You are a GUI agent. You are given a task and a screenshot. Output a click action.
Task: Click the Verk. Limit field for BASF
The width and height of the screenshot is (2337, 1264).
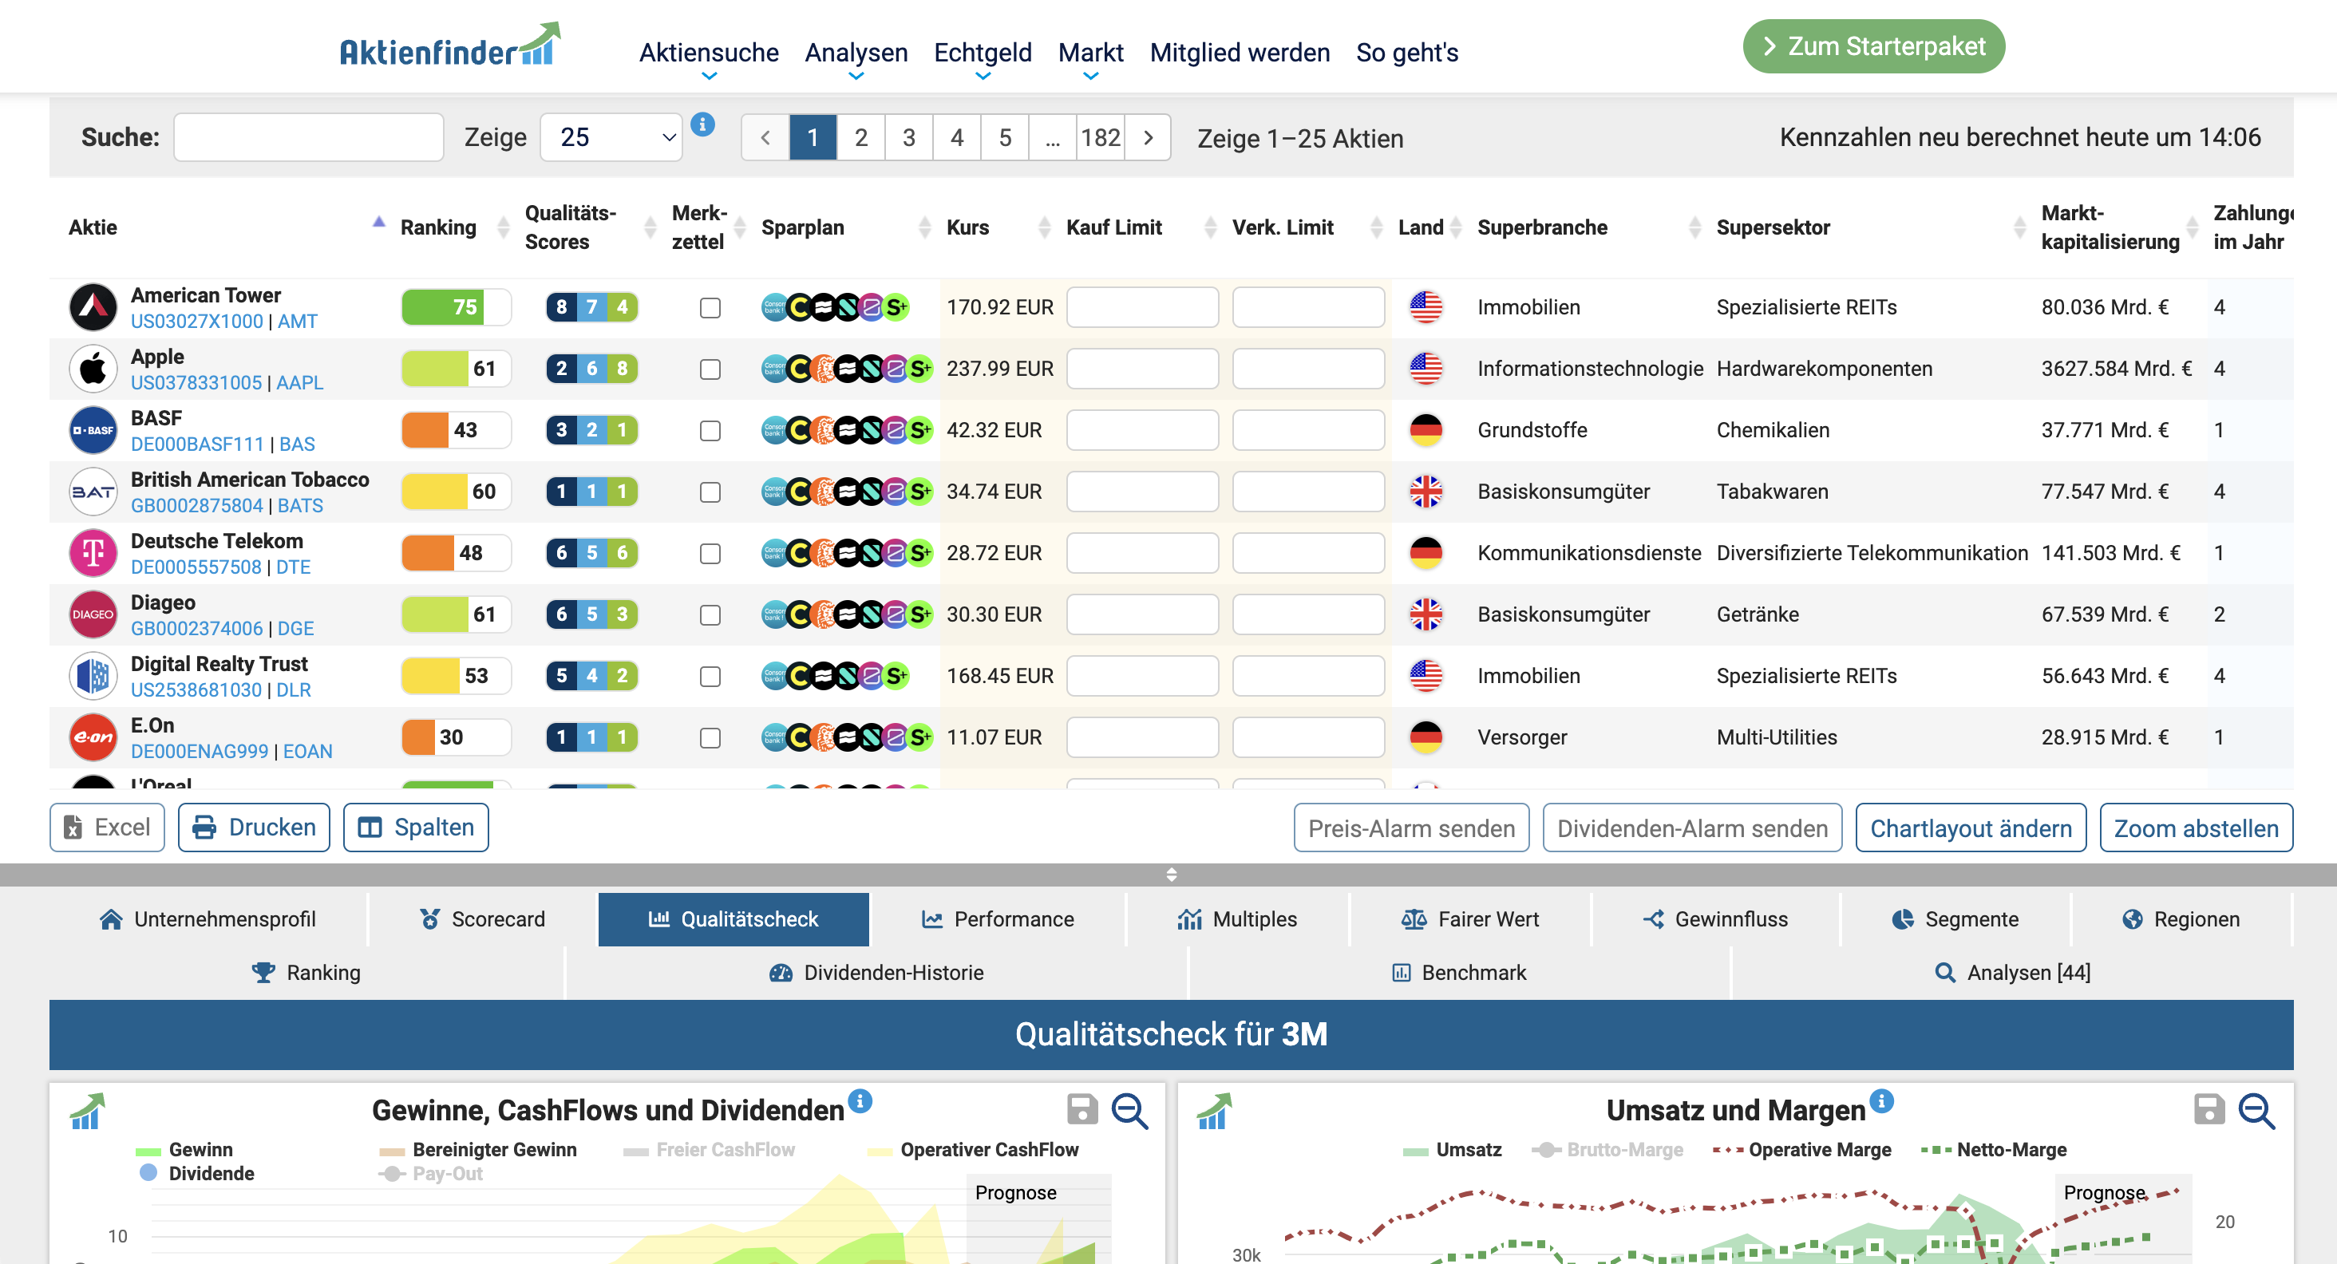(1308, 430)
